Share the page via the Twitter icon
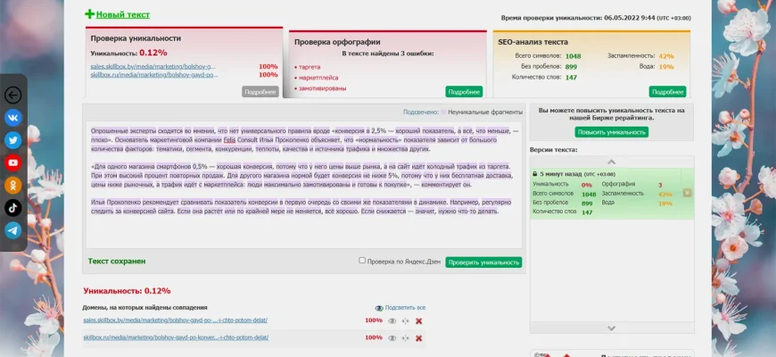This screenshot has height=357, width=776. click(13, 140)
